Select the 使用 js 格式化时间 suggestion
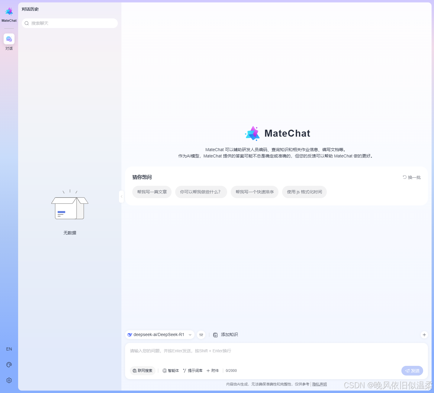Viewport: 434px width, 393px height. pyautogui.click(x=304, y=192)
